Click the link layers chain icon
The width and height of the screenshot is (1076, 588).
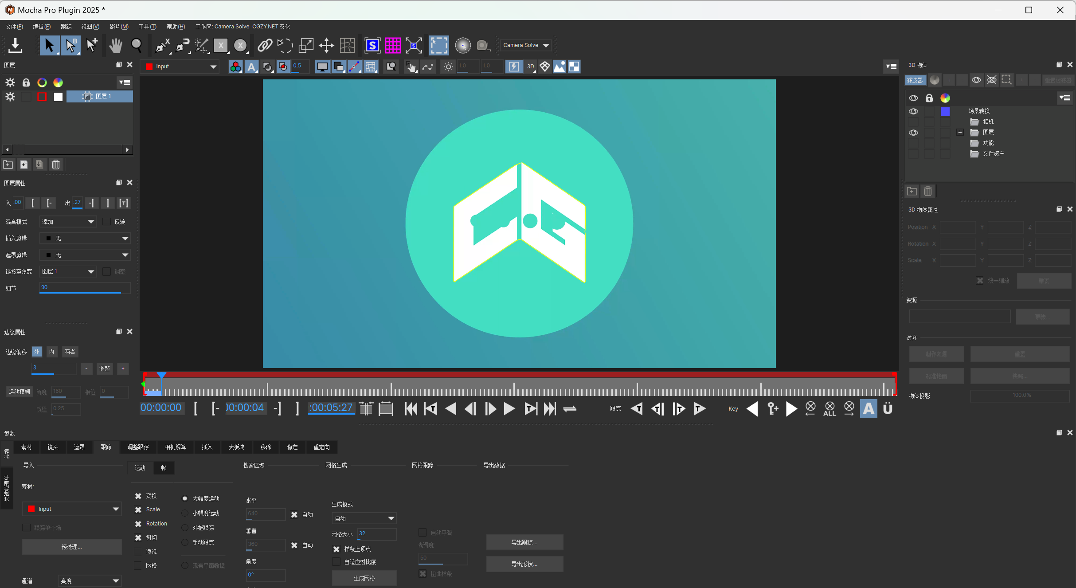point(265,45)
